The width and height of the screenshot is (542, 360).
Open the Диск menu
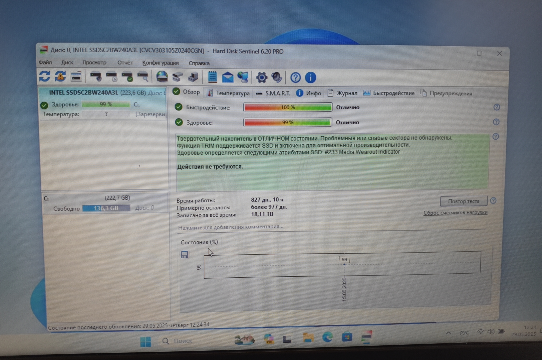(x=67, y=62)
